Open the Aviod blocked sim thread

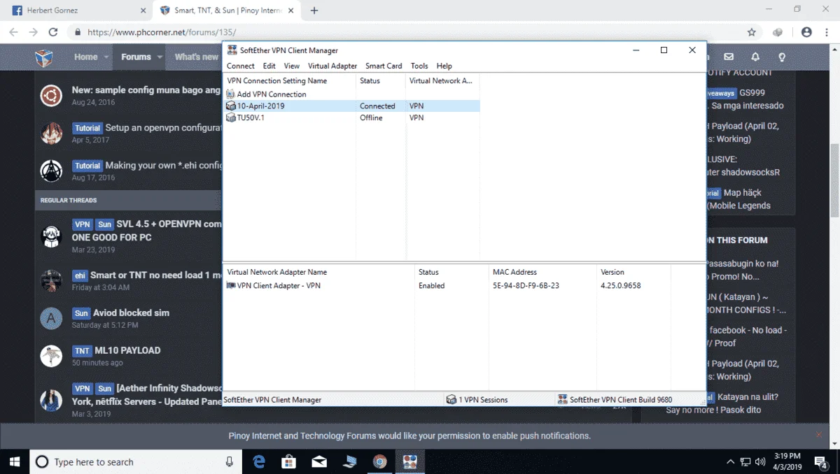132,313
